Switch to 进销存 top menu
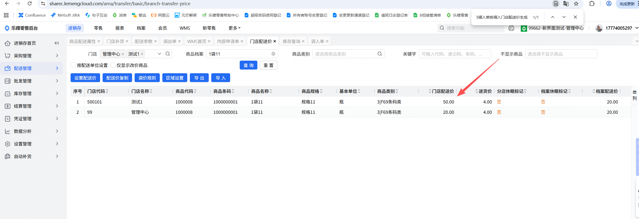 click(75, 28)
